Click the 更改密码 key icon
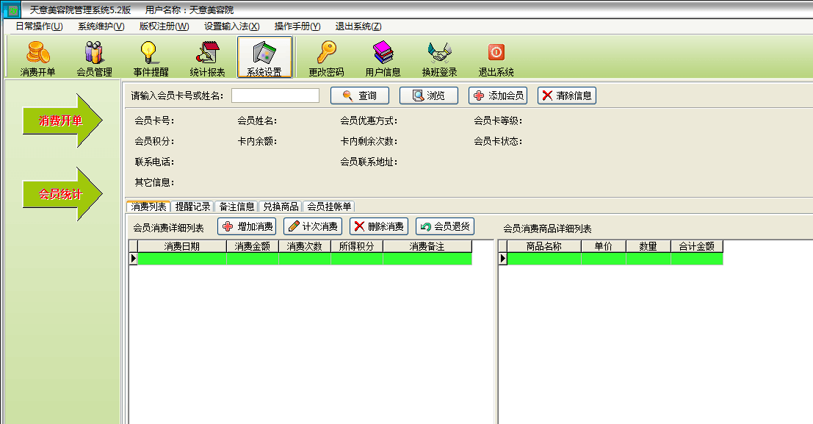This screenshot has height=424, width=813. (x=326, y=58)
